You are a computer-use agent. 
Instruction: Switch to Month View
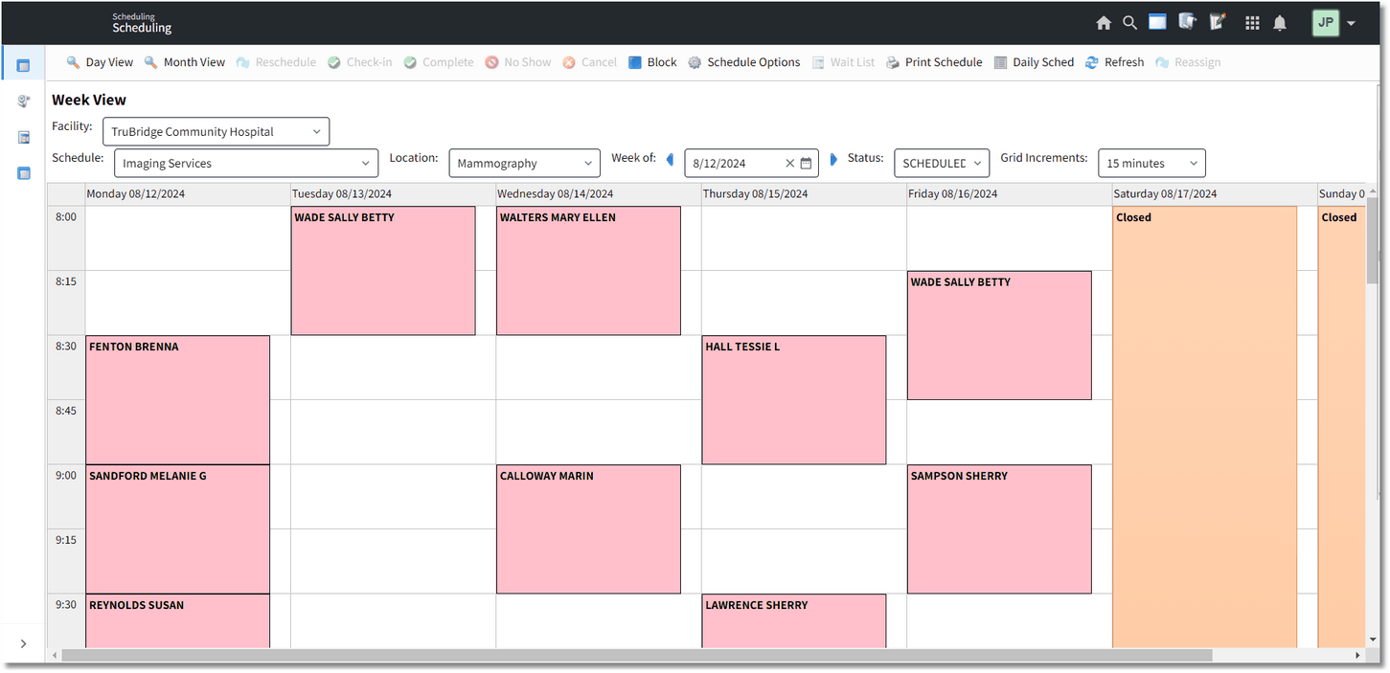pos(185,62)
